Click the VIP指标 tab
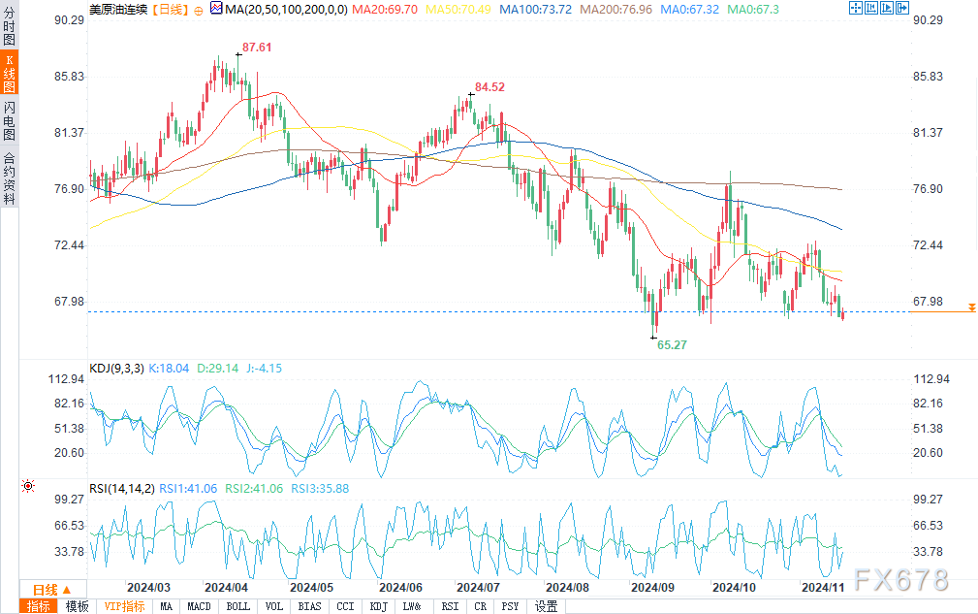The width and height of the screenshot is (978, 614). pyautogui.click(x=124, y=606)
